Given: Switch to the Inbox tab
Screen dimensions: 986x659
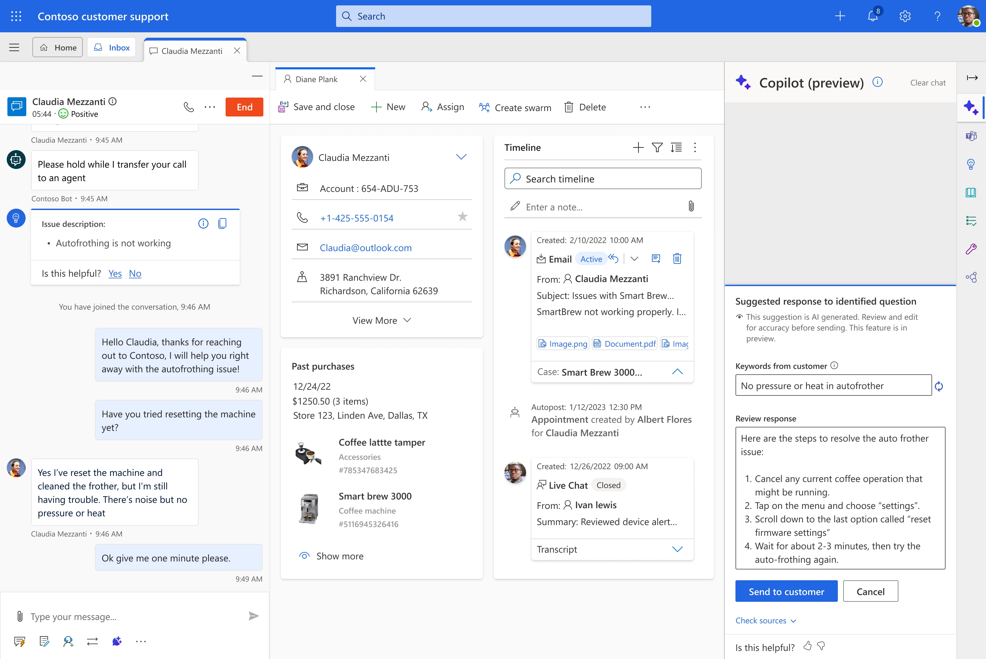Looking at the screenshot, I should [x=111, y=47].
